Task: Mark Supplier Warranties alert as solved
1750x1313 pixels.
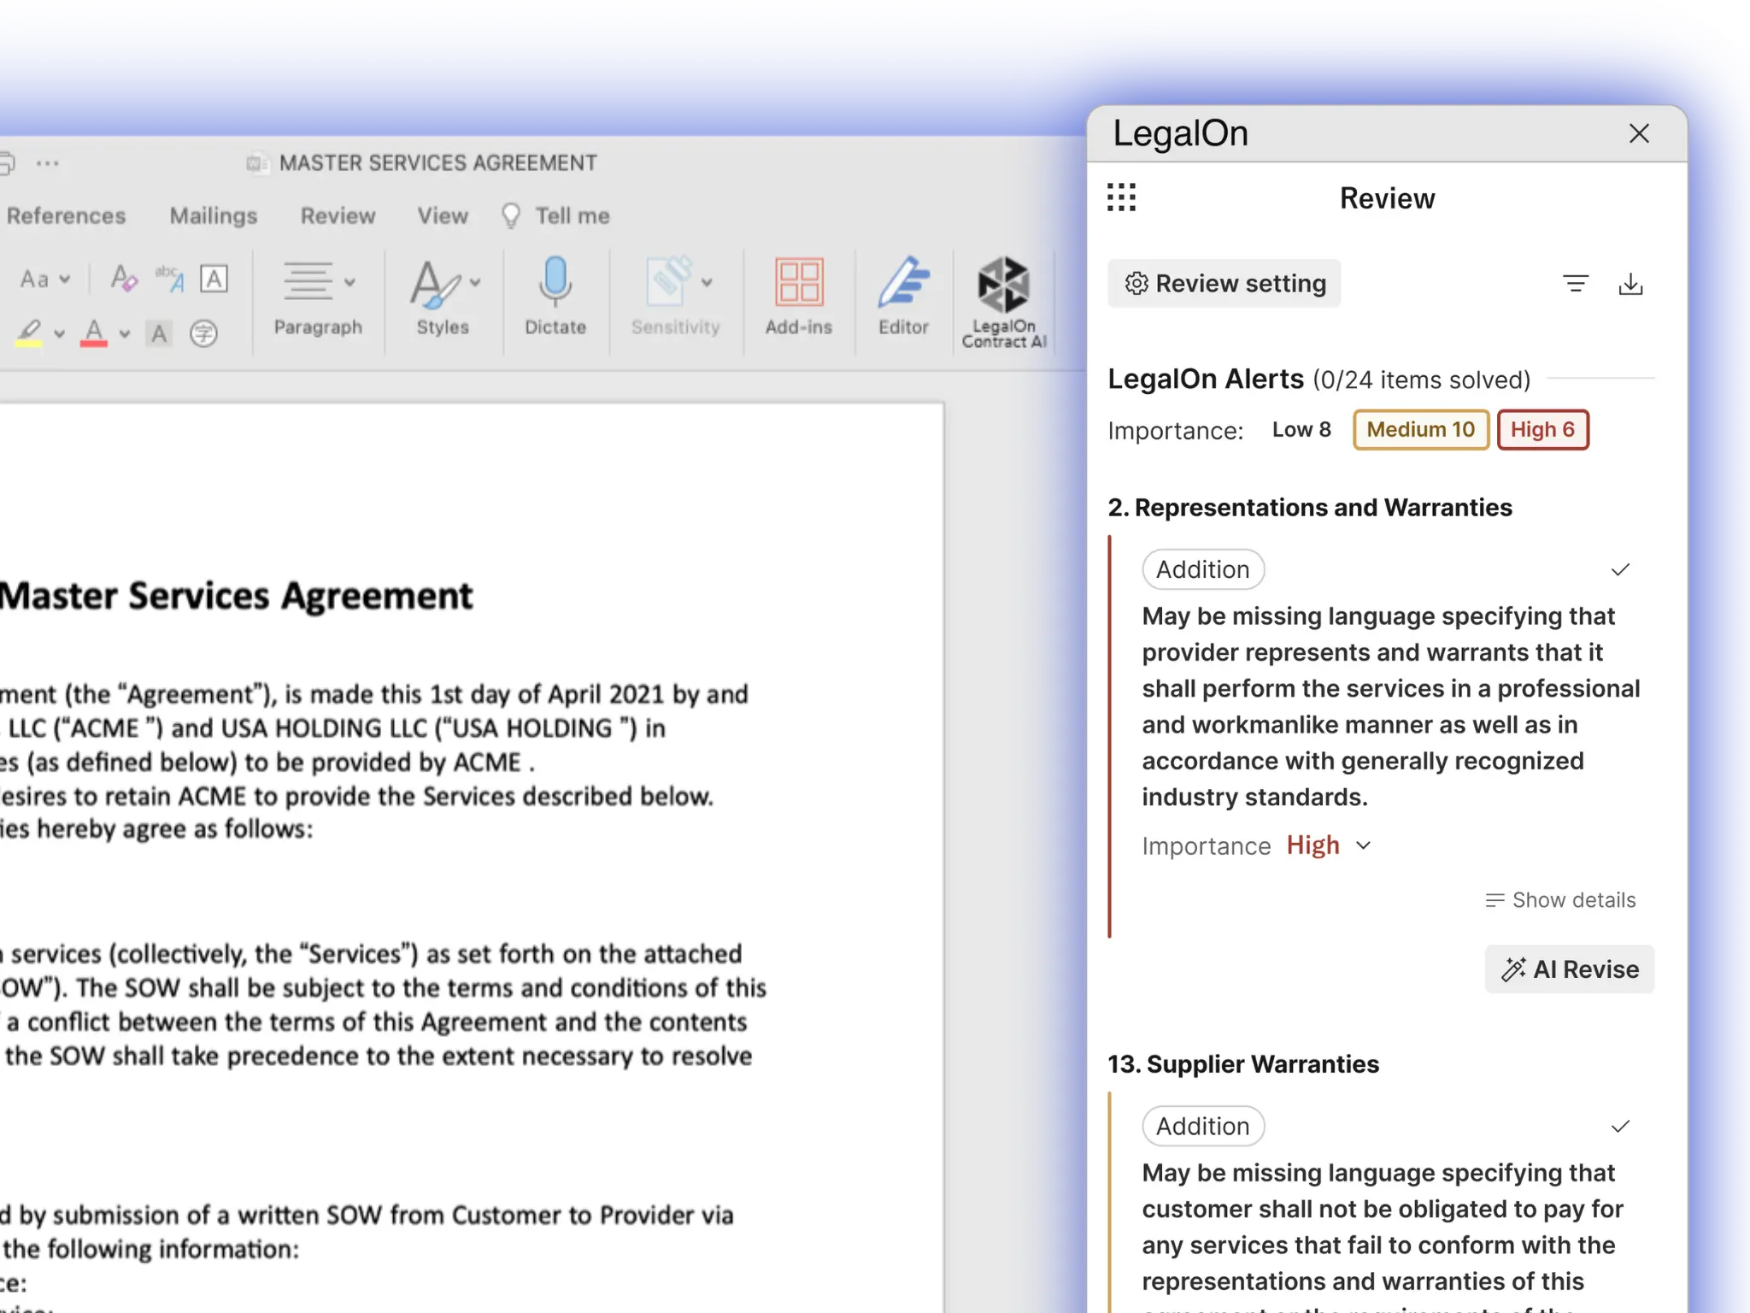Action: click(1620, 1127)
